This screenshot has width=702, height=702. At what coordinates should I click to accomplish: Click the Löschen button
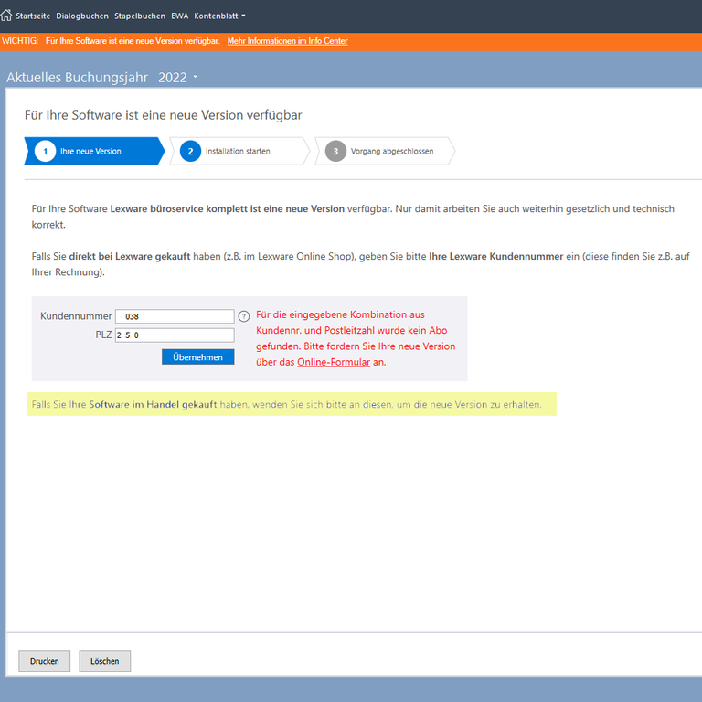(x=105, y=661)
